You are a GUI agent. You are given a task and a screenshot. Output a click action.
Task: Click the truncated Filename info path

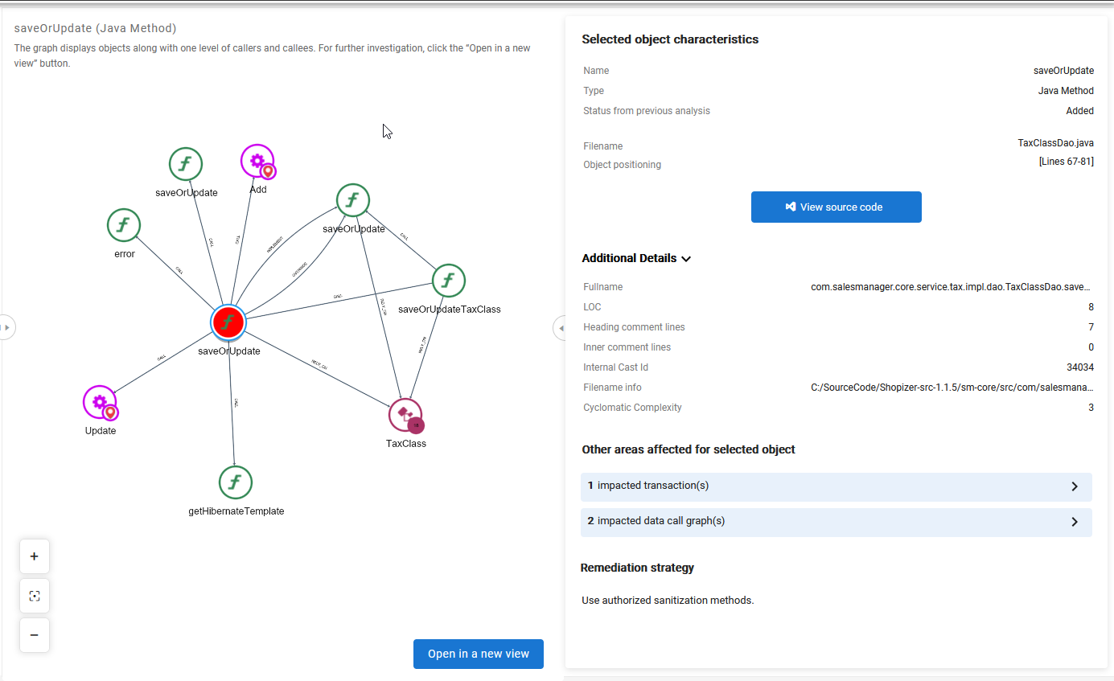(x=952, y=388)
